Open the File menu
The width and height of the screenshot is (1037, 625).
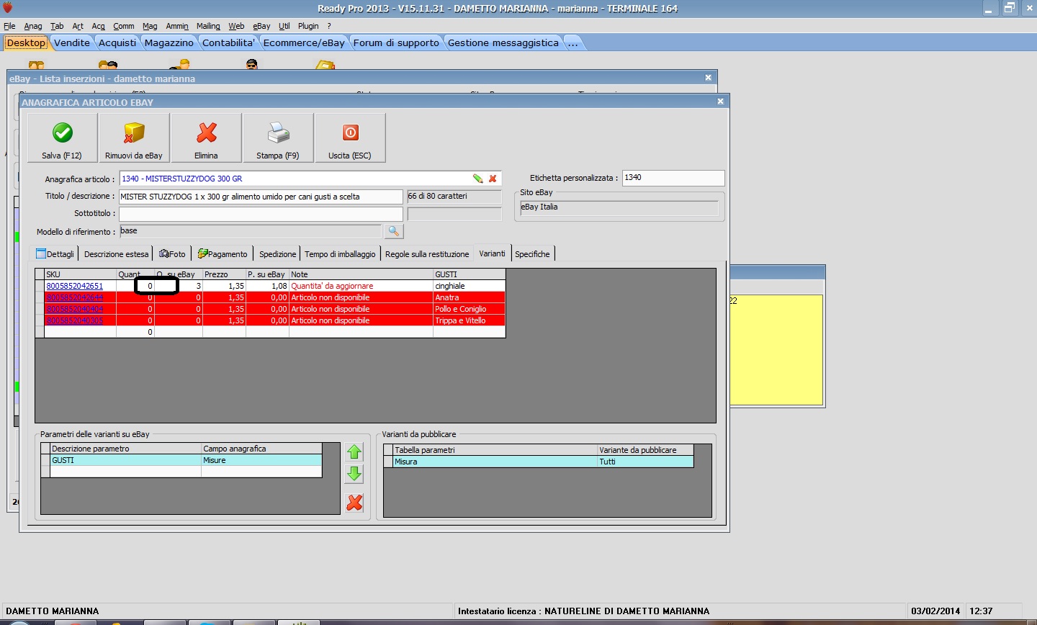pos(9,26)
